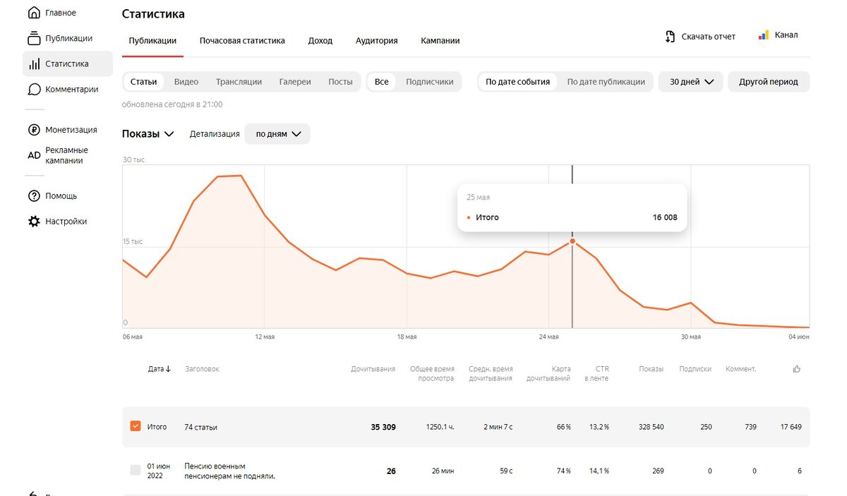Select the Галереи content type
847x496 pixels.
click(295, 82)
